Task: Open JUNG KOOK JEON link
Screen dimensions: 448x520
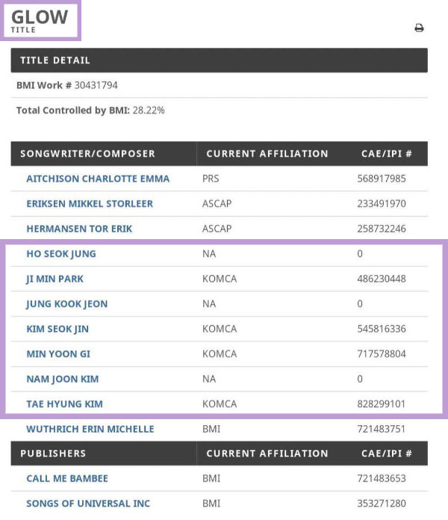Action: pos(66,304)
